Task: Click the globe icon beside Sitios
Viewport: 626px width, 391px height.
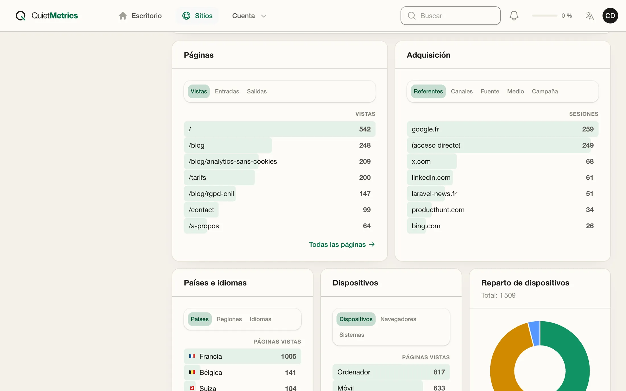Action: [186, 16]
